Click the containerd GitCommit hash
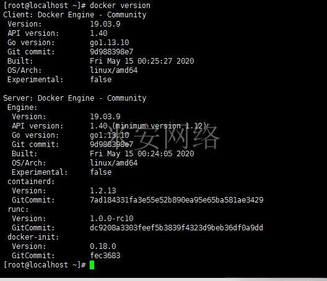 click(x=177, y=200)
